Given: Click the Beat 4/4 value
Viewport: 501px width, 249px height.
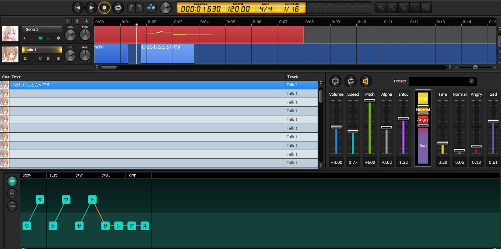Looking at the screenshot, I should (x=266, y=9).
